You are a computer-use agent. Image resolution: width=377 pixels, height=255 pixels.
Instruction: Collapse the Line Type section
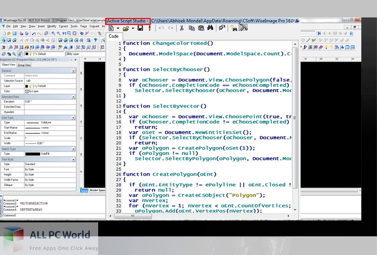[x=73, y=118]
